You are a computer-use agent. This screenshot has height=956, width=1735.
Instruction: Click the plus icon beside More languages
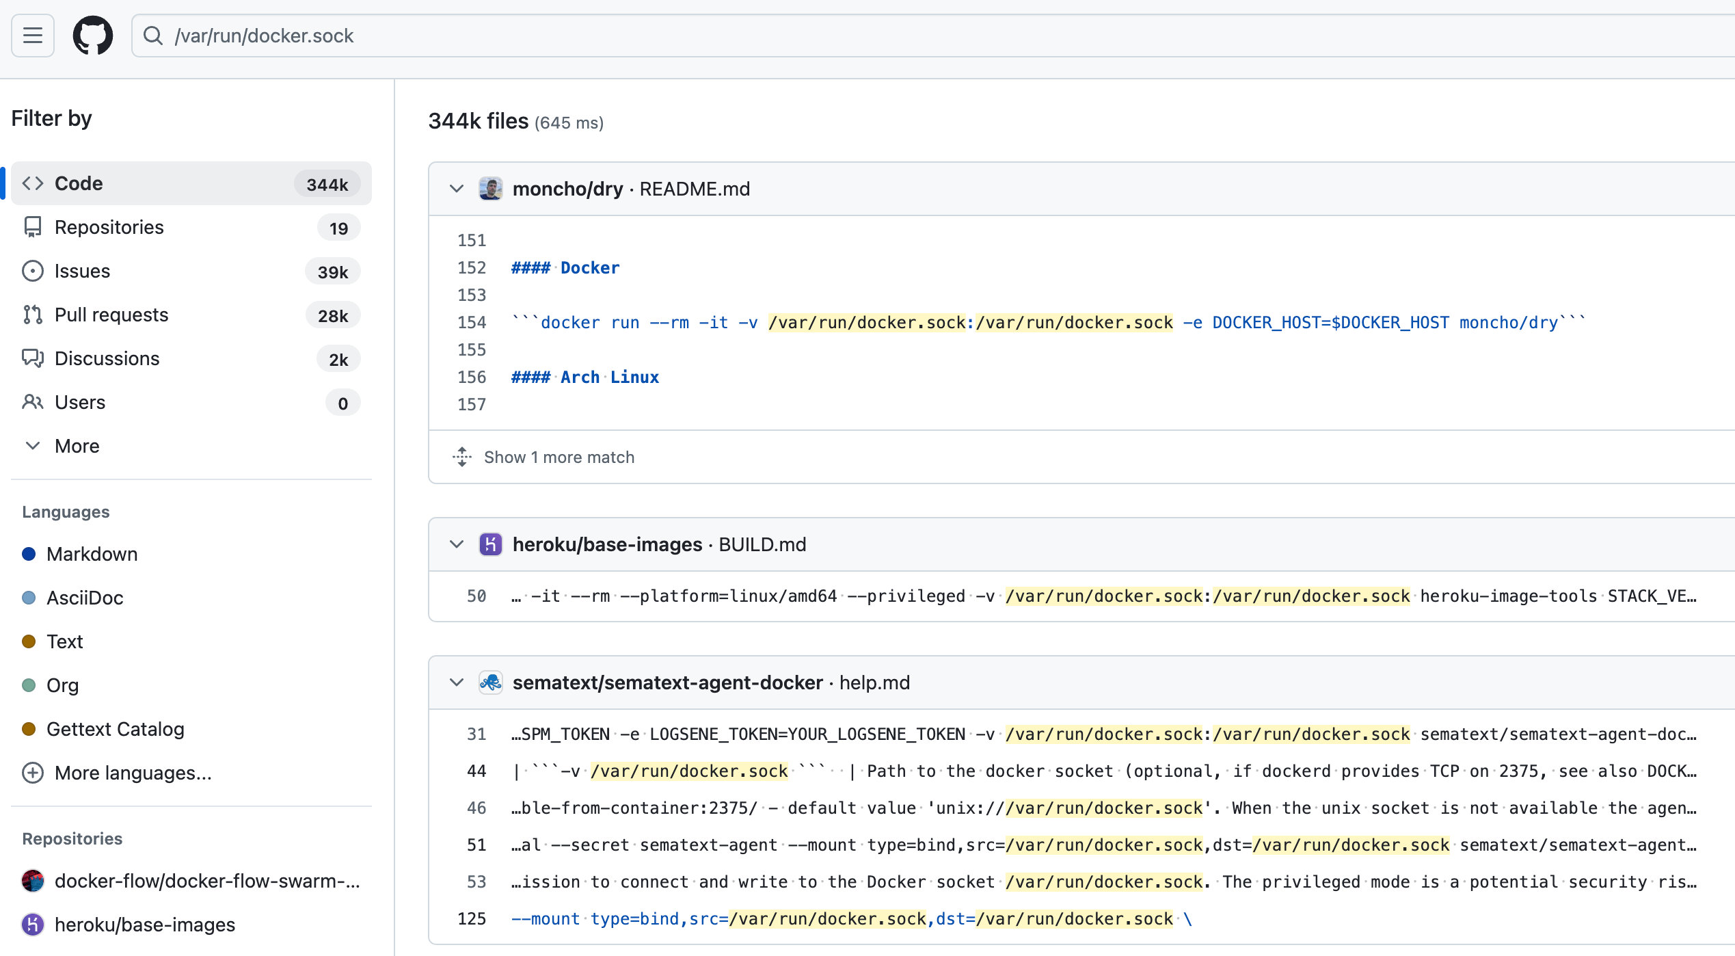pos(33,773)
